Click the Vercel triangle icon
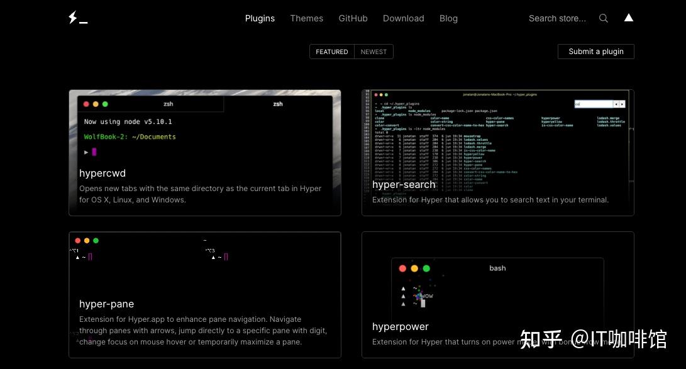 (628, 18)
